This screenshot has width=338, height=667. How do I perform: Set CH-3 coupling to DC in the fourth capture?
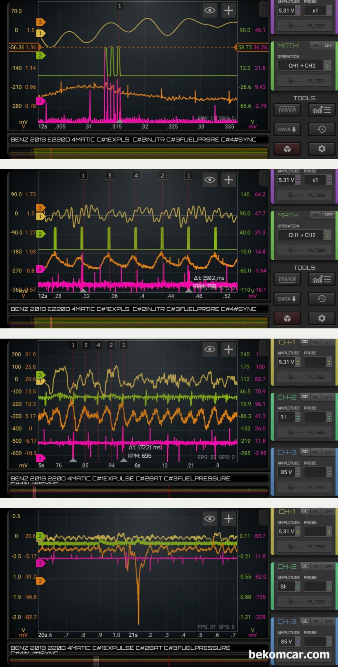pyautogui.click(x=305, y=621)
